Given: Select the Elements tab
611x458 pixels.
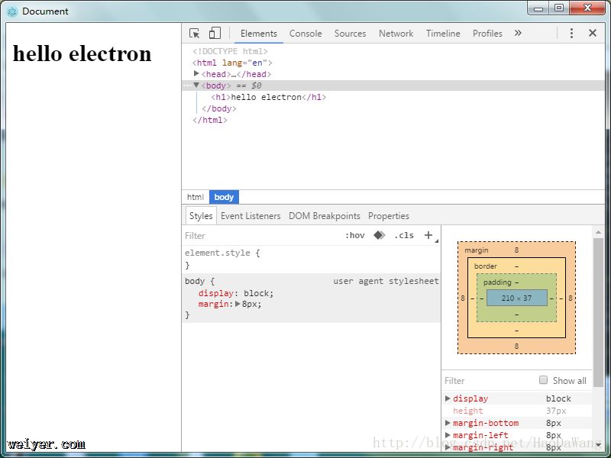Looking at the screenshot, I should point(259,34).
